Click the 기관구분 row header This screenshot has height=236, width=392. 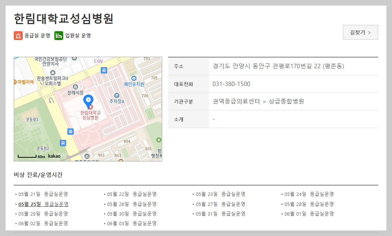point(183,102)
